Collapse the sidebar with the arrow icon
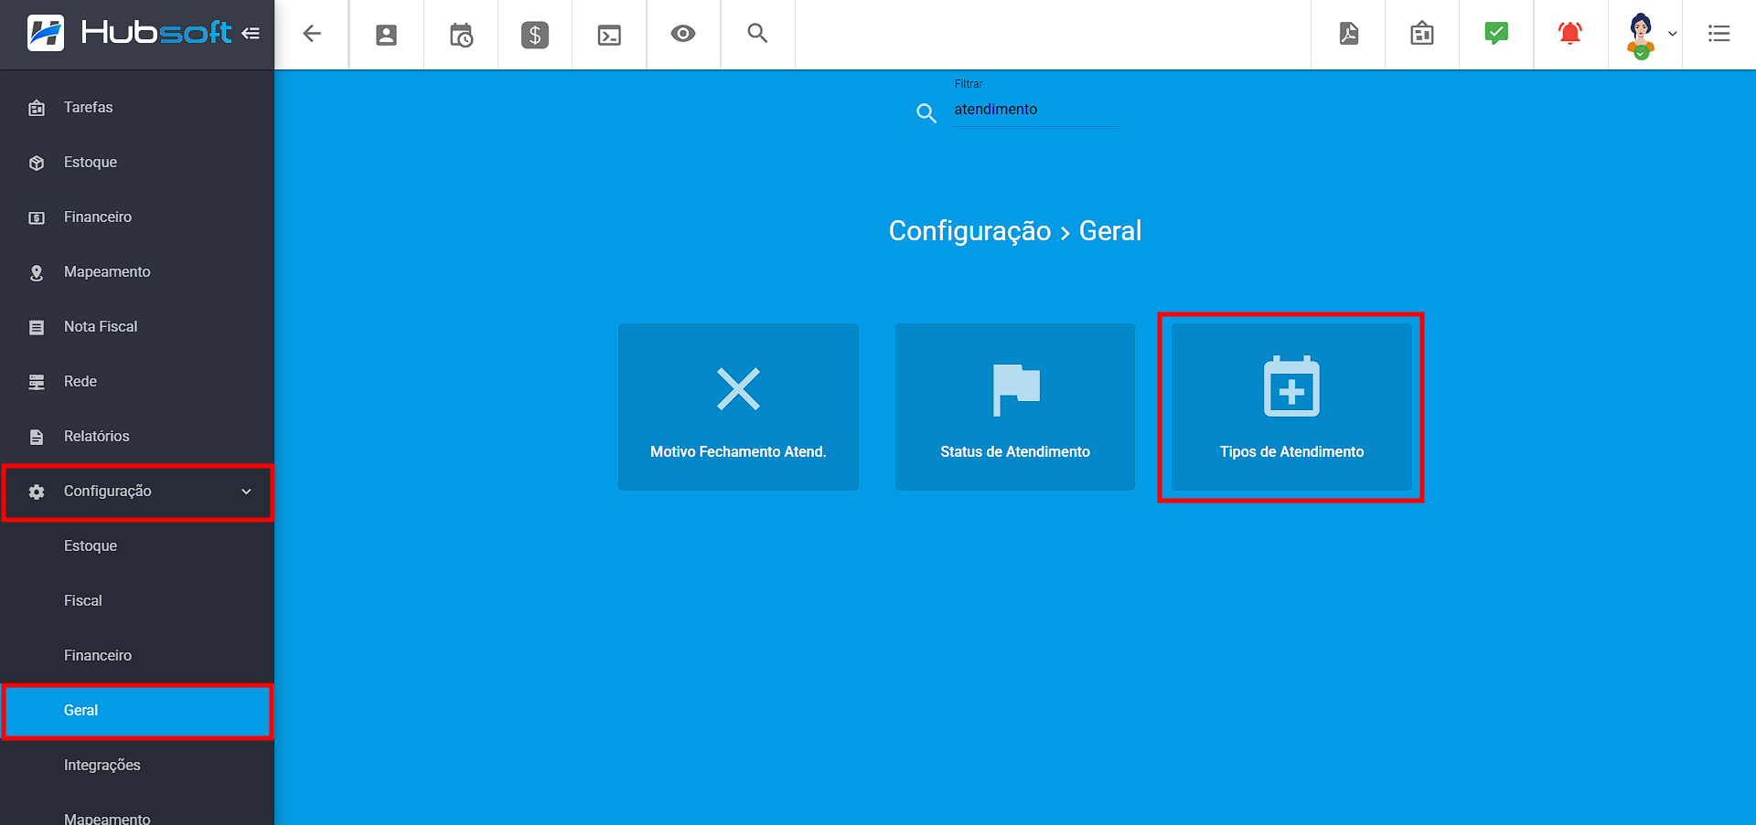The width and height of the screenshot is (1756, 825). pos(251,34)
